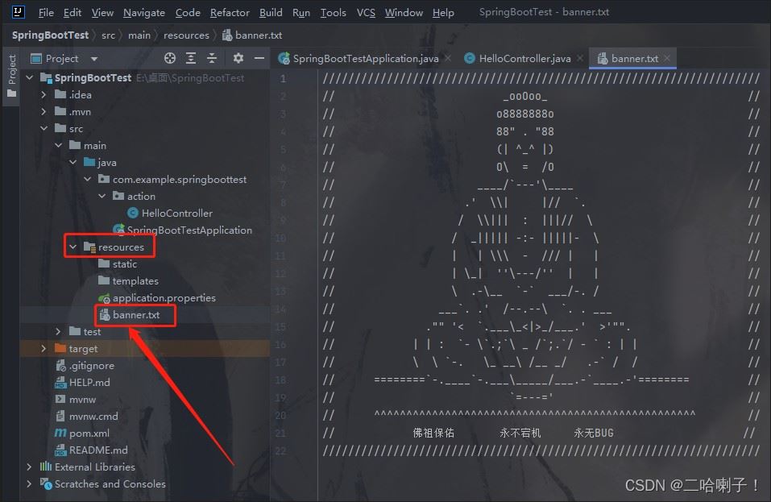Select mvnw.cmd file
The height and width of the screenshot is (502, 771).
pos(86,416)
